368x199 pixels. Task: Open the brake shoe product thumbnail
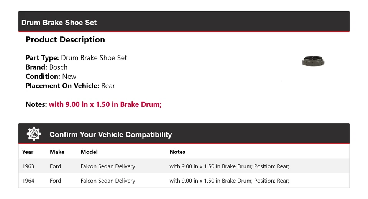pyautogui.click(x=313, y=61)
